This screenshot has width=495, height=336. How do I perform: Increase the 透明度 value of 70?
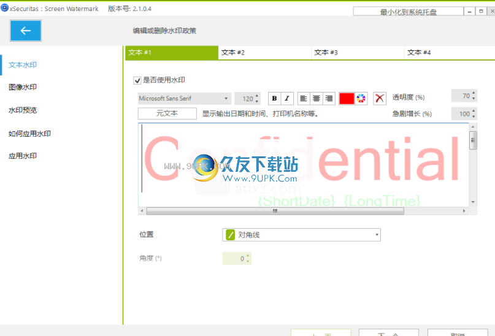click(x=474, y=93)
